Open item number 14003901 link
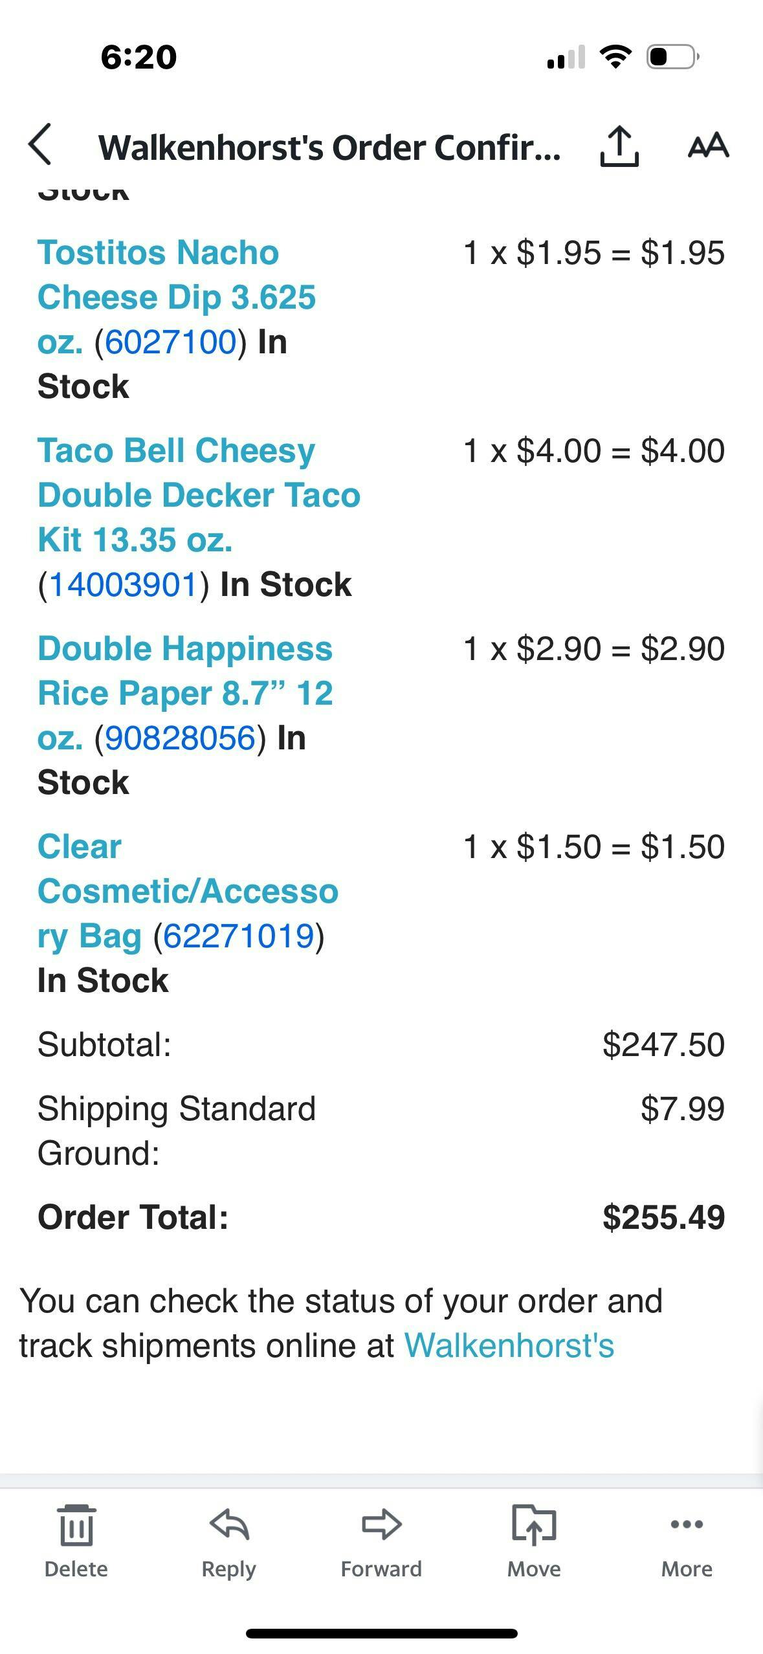 123,584
